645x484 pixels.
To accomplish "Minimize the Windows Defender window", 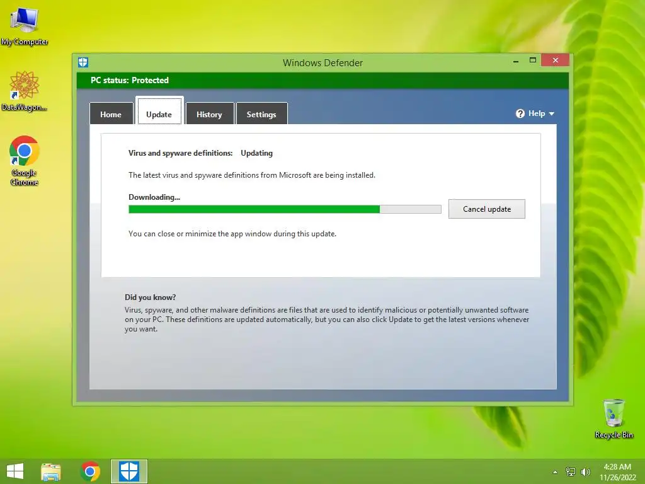I will tap(516, 61).
